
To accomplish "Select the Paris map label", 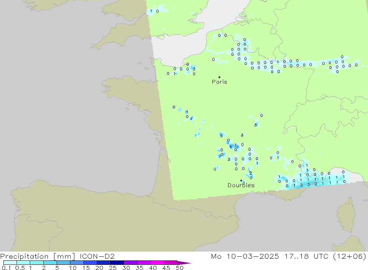I will pos(219,82).
